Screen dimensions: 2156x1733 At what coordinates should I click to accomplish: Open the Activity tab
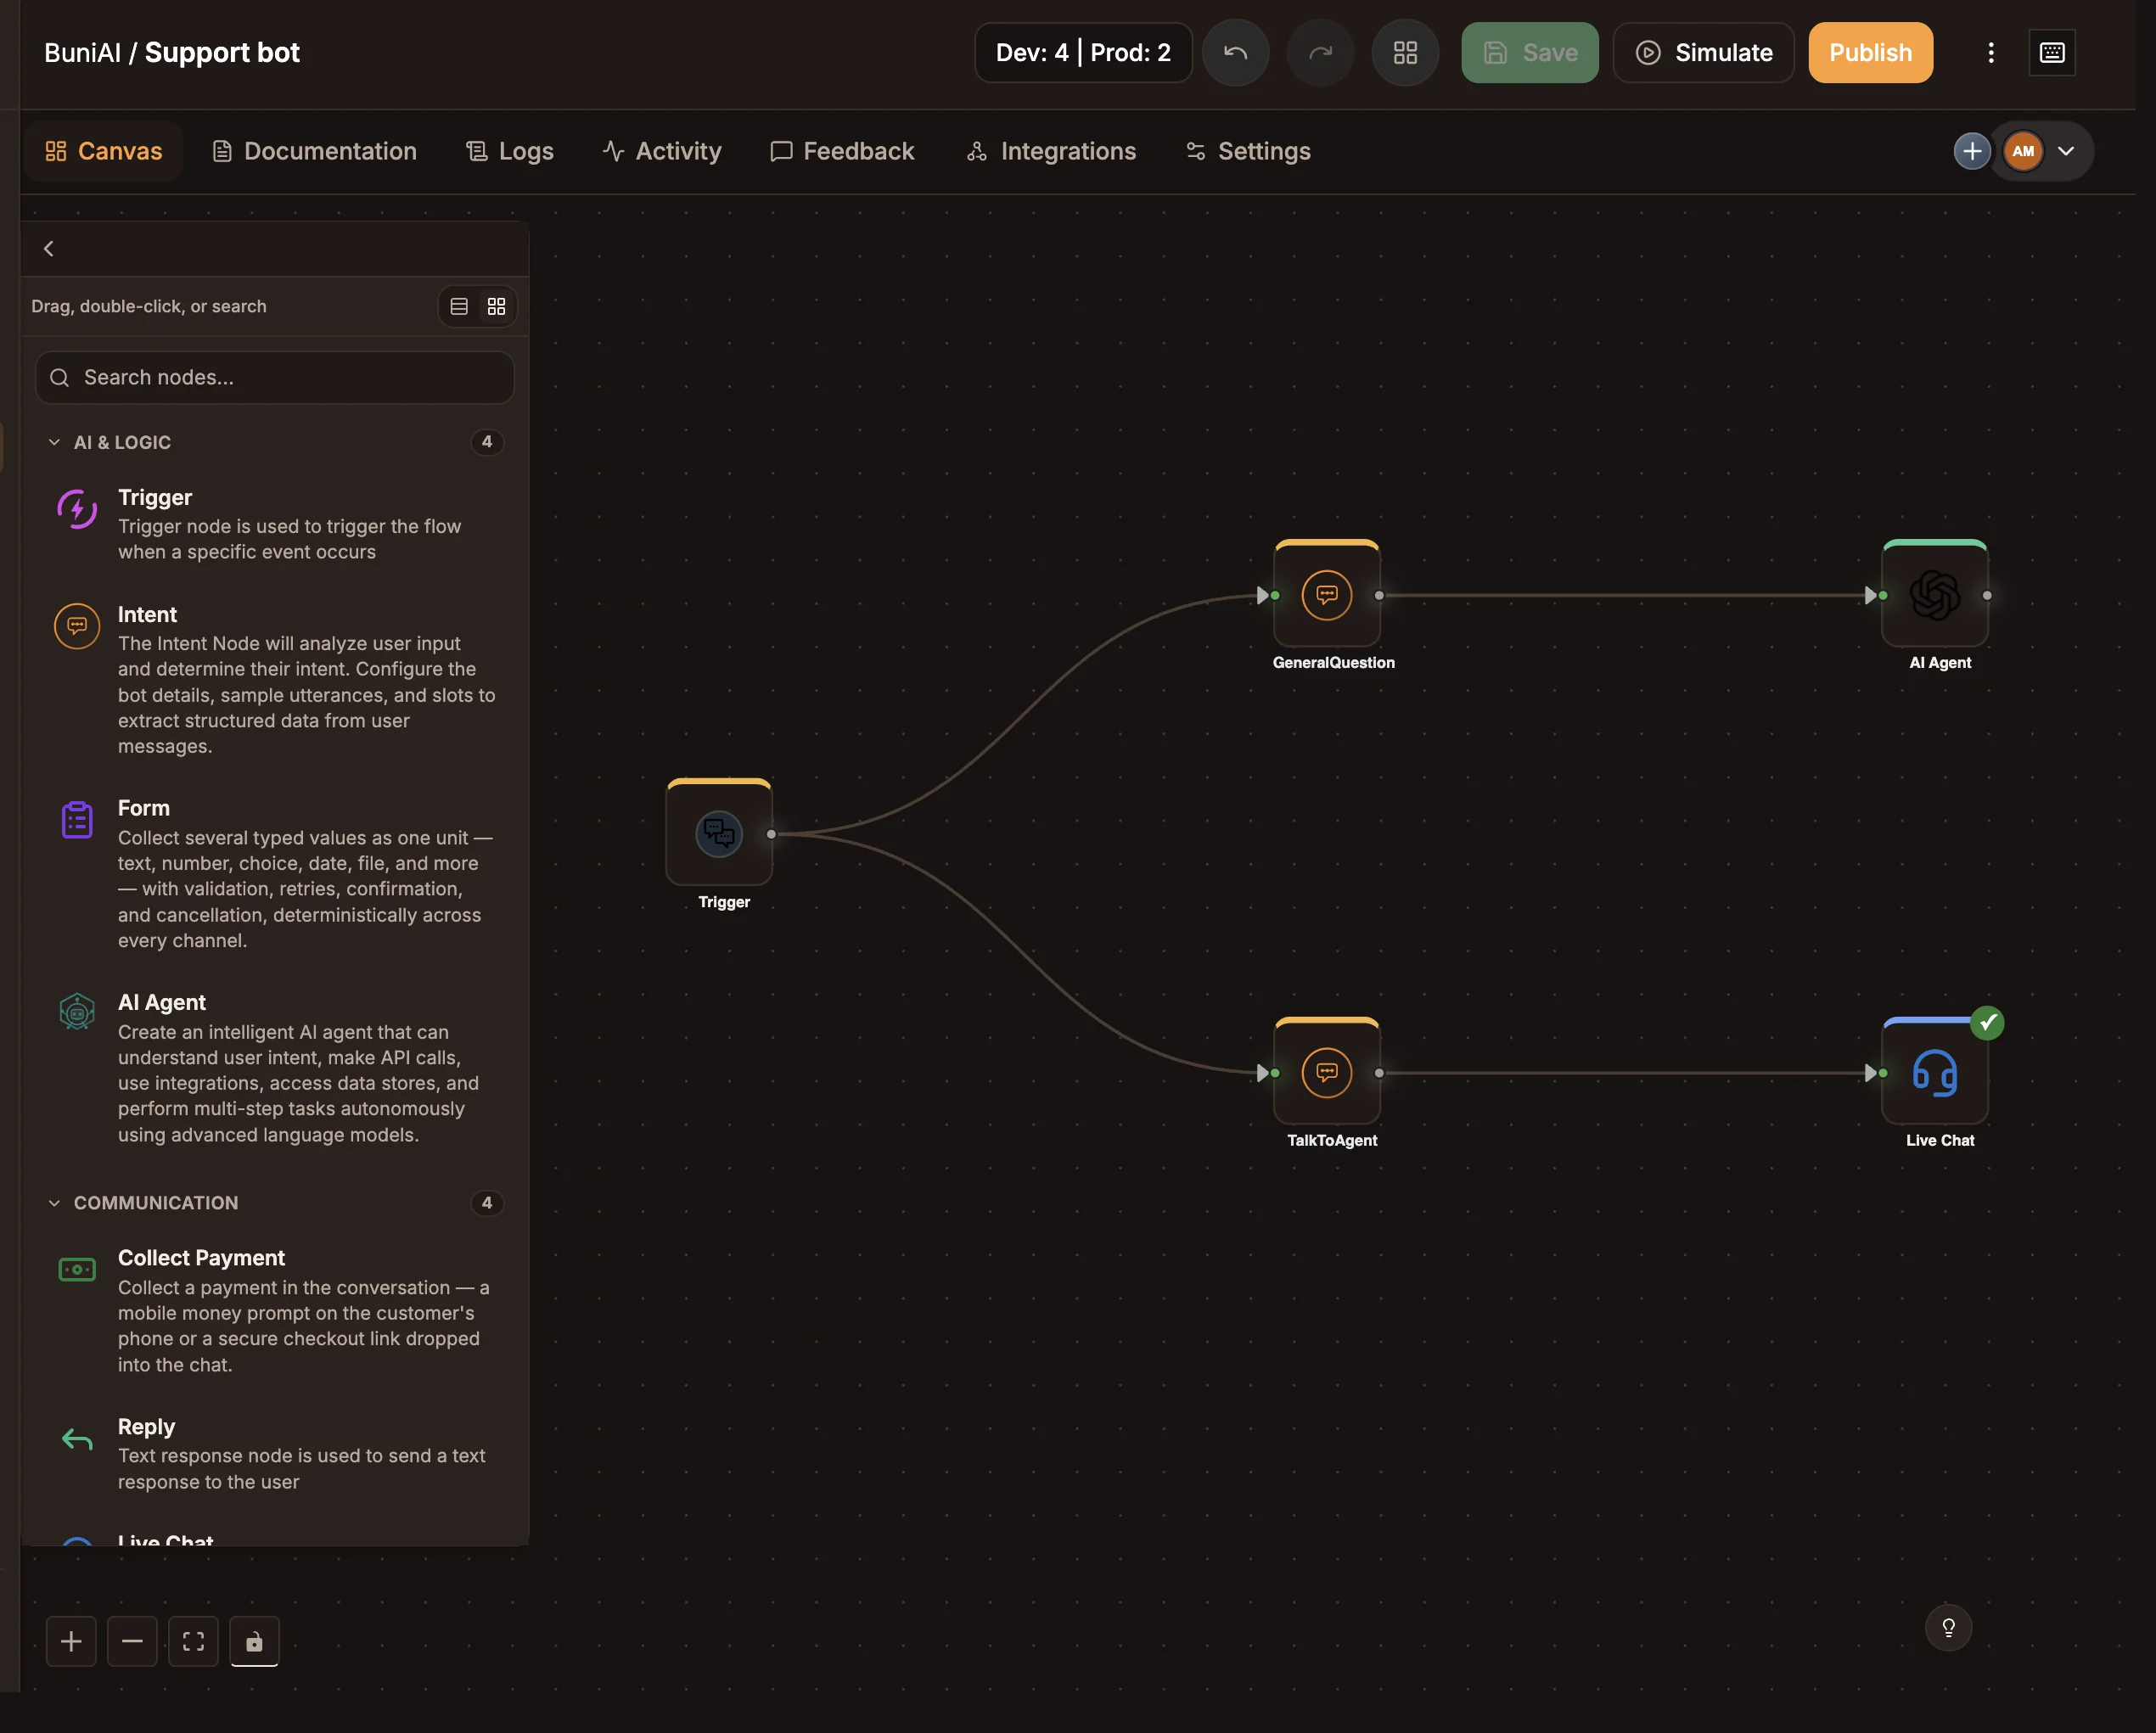(662, 151)
